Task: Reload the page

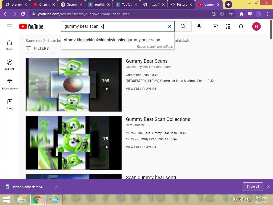Action: click(x=23, y=14)
